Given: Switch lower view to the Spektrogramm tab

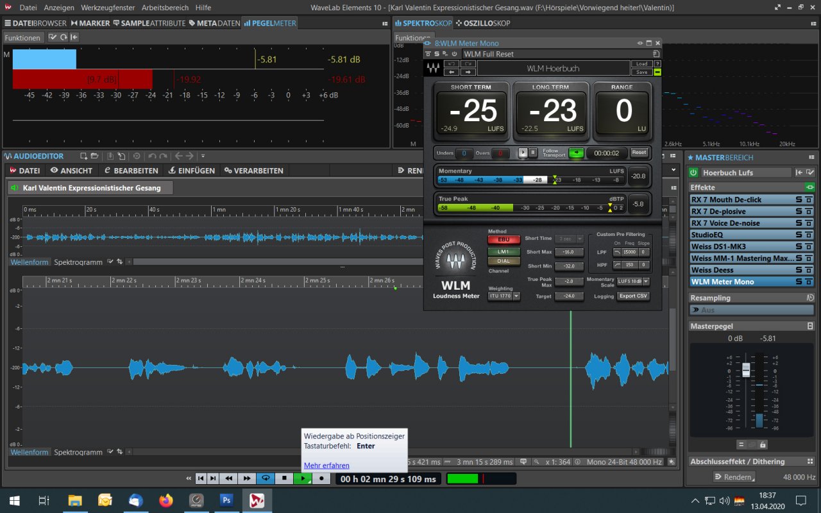Looking at the screenshot, I should [x=78, y=452].
